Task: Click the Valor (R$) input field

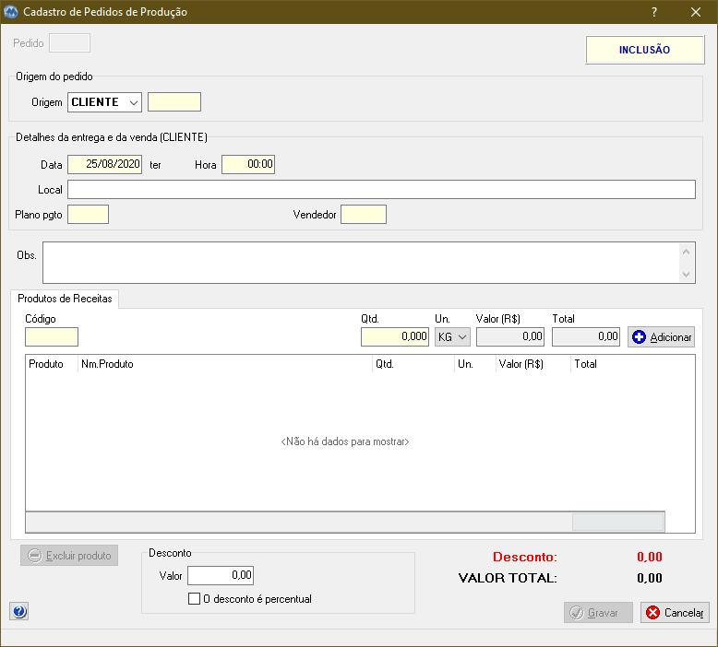Action: tap(510, 337)
